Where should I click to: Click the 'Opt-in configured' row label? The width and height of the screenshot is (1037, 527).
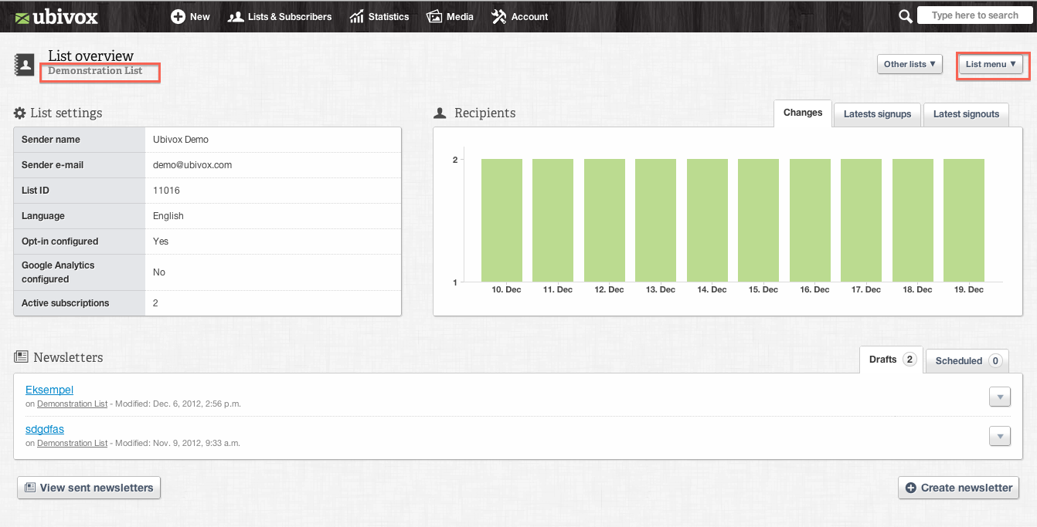[x=59, y=242]
